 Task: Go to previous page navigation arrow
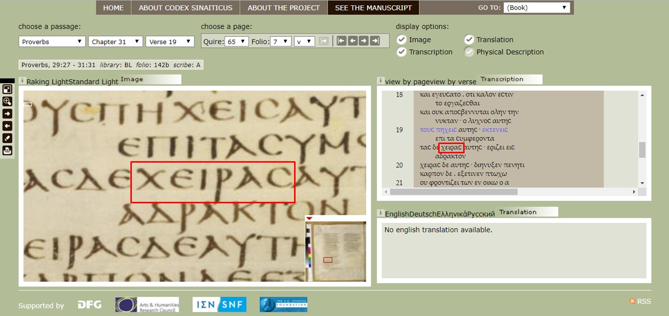[353, 41]
